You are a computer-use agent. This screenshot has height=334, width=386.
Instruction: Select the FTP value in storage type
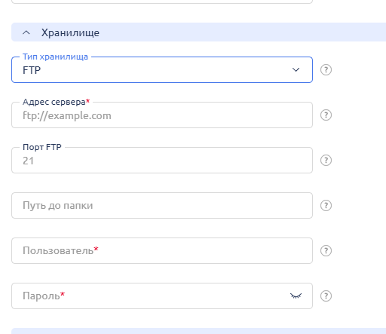click(x=32, y=70)
